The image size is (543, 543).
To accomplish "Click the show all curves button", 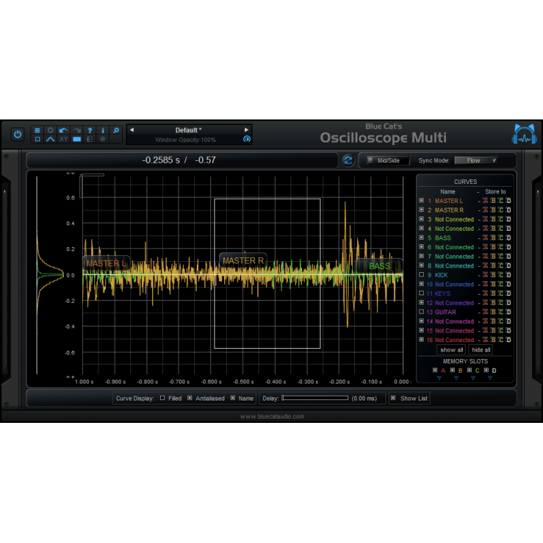I will (x=451, y=349).
